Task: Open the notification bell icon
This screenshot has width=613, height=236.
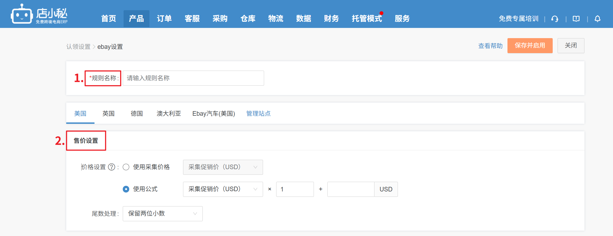Action: click(x=597, y=19)
